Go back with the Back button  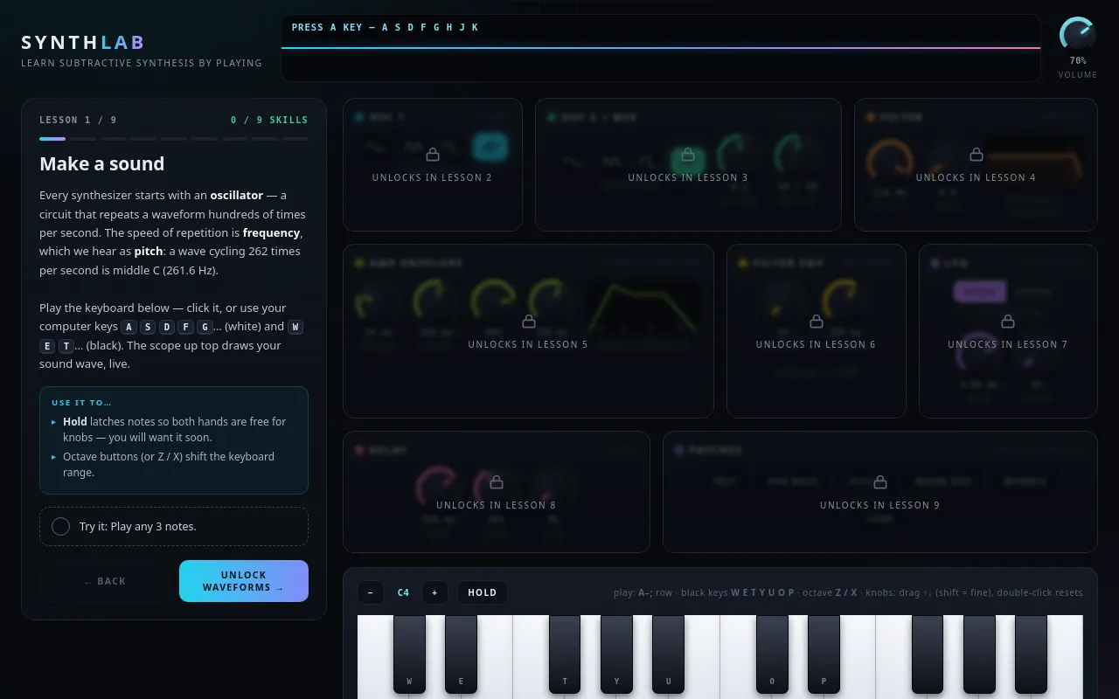click(x=105, y=581)
